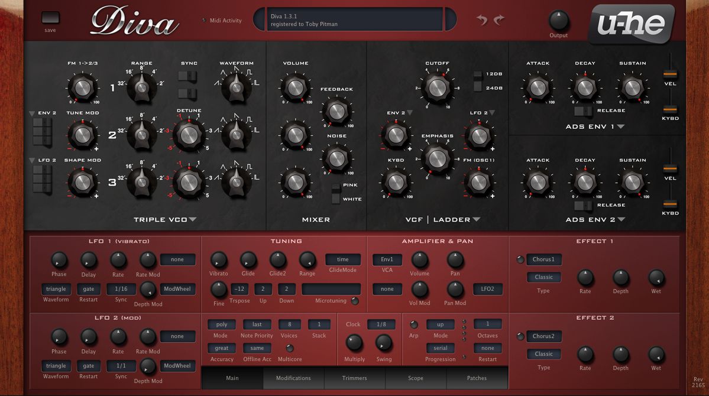Open the VCF Ladder filter dropdown
The height and width of the screenshot is (396, 709).
click(x=476, y=219)
